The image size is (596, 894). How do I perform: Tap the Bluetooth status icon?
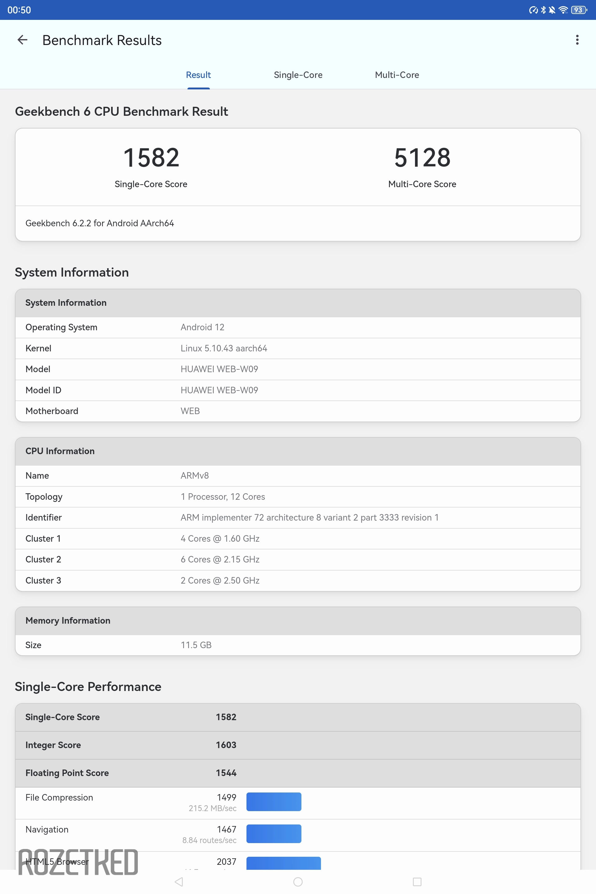tap(543, 10)
